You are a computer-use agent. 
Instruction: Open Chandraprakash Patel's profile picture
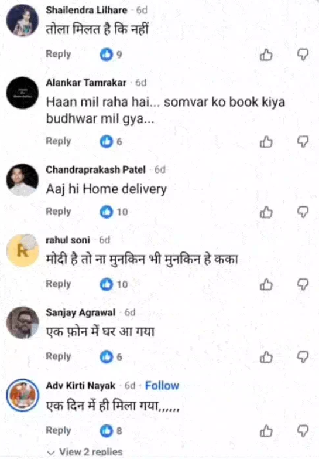(x=22, y=180)
